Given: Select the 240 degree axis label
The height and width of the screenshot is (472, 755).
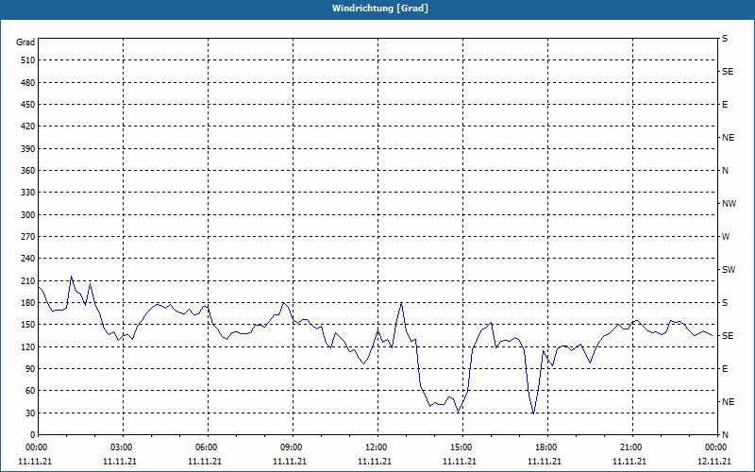Looking at the screenshot, I should tap(28, 259).
